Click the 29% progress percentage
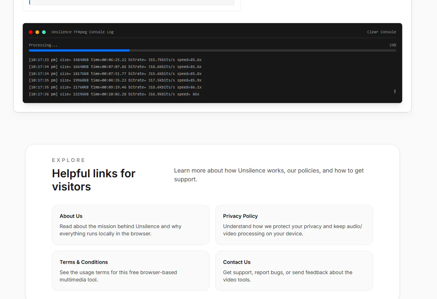 (x=393, y=45)
